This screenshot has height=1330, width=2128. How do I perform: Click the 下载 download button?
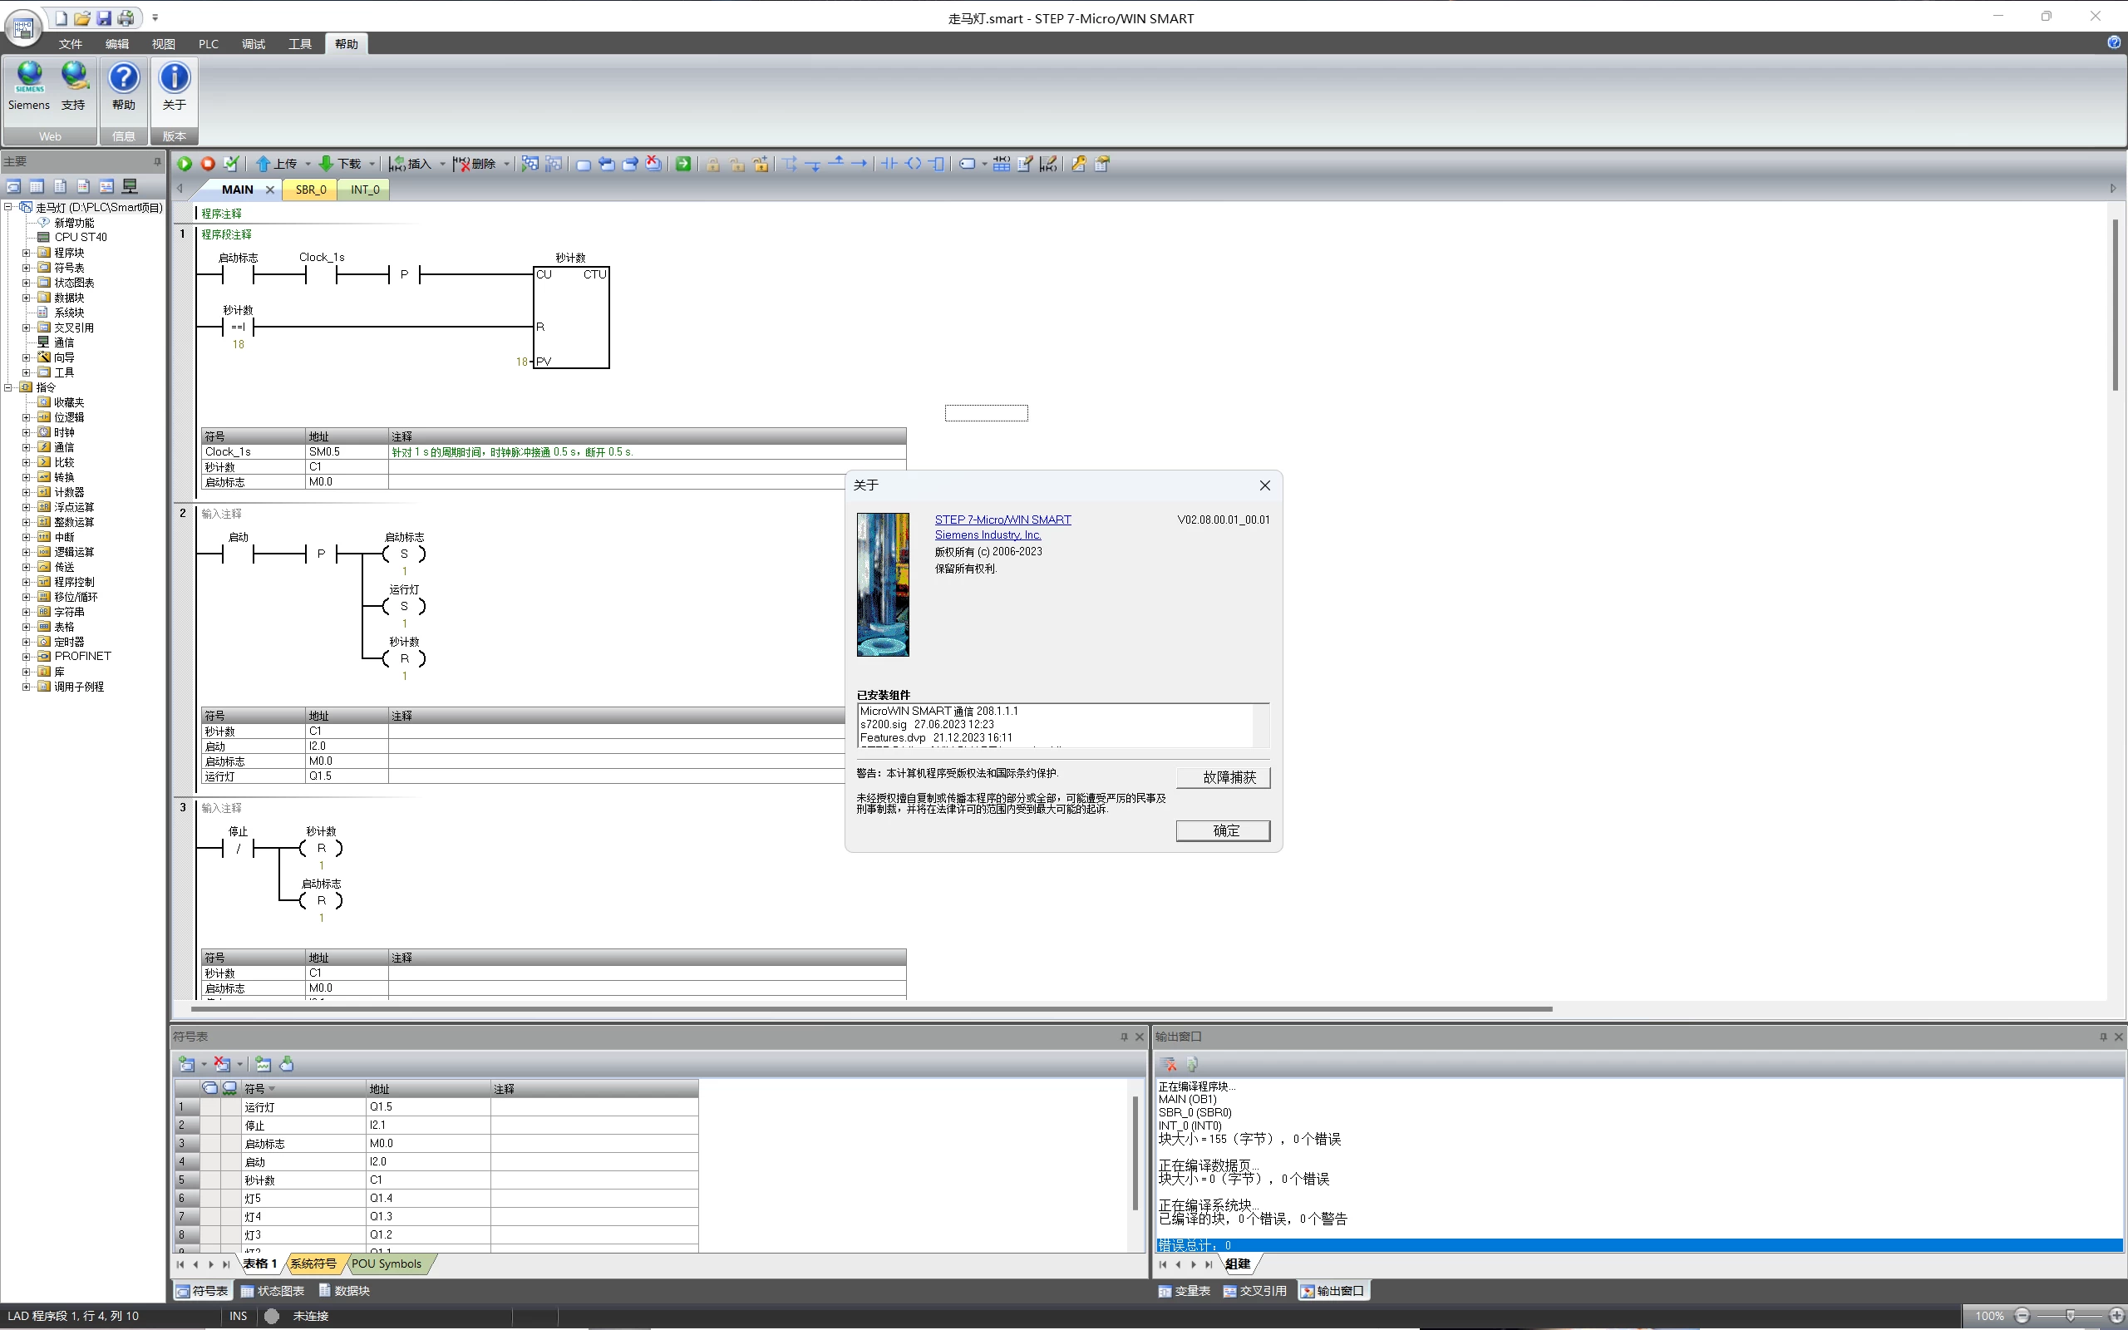[340, 164]
